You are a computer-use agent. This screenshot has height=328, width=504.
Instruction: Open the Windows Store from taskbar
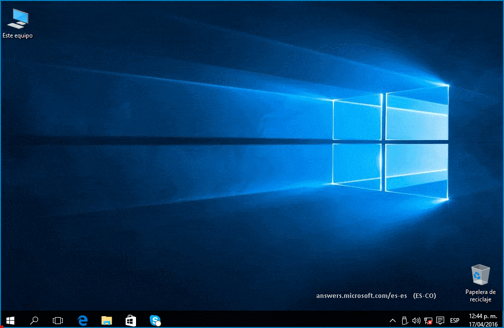[131, 320]
